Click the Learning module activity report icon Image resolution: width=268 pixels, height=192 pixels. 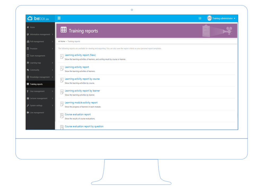(x=62, y=104)
